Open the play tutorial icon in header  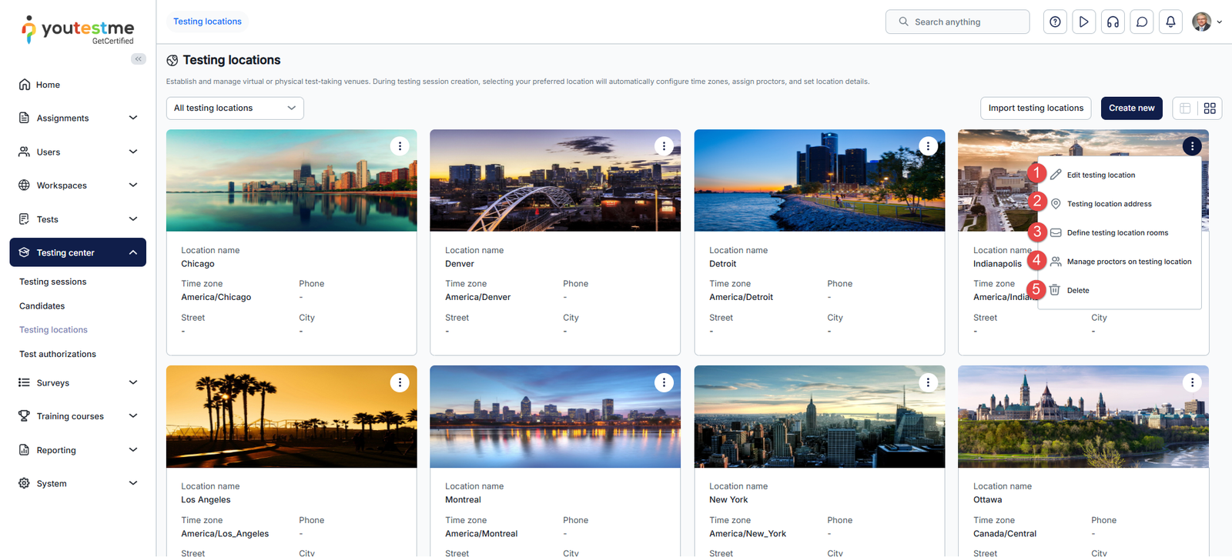(x=1083, y=22)
